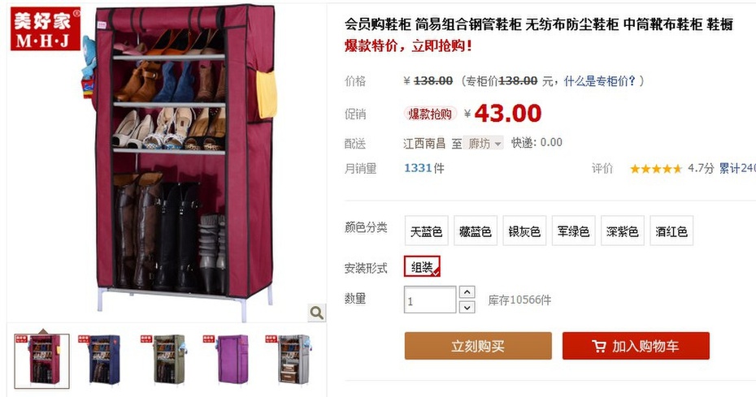Click the quantity input field
Image resolution: width=756 pixels, height=397 pixels.
[x=430, y=300]
